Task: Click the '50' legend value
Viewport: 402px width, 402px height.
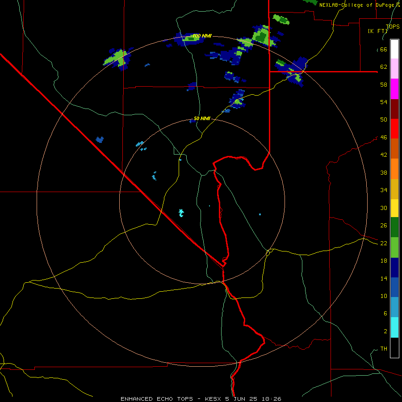Action: (384, 120)
